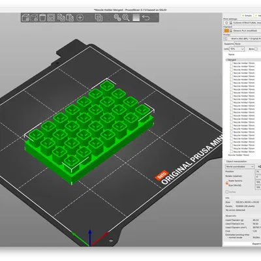Click the Delete selected object icon

pos(34,18)
